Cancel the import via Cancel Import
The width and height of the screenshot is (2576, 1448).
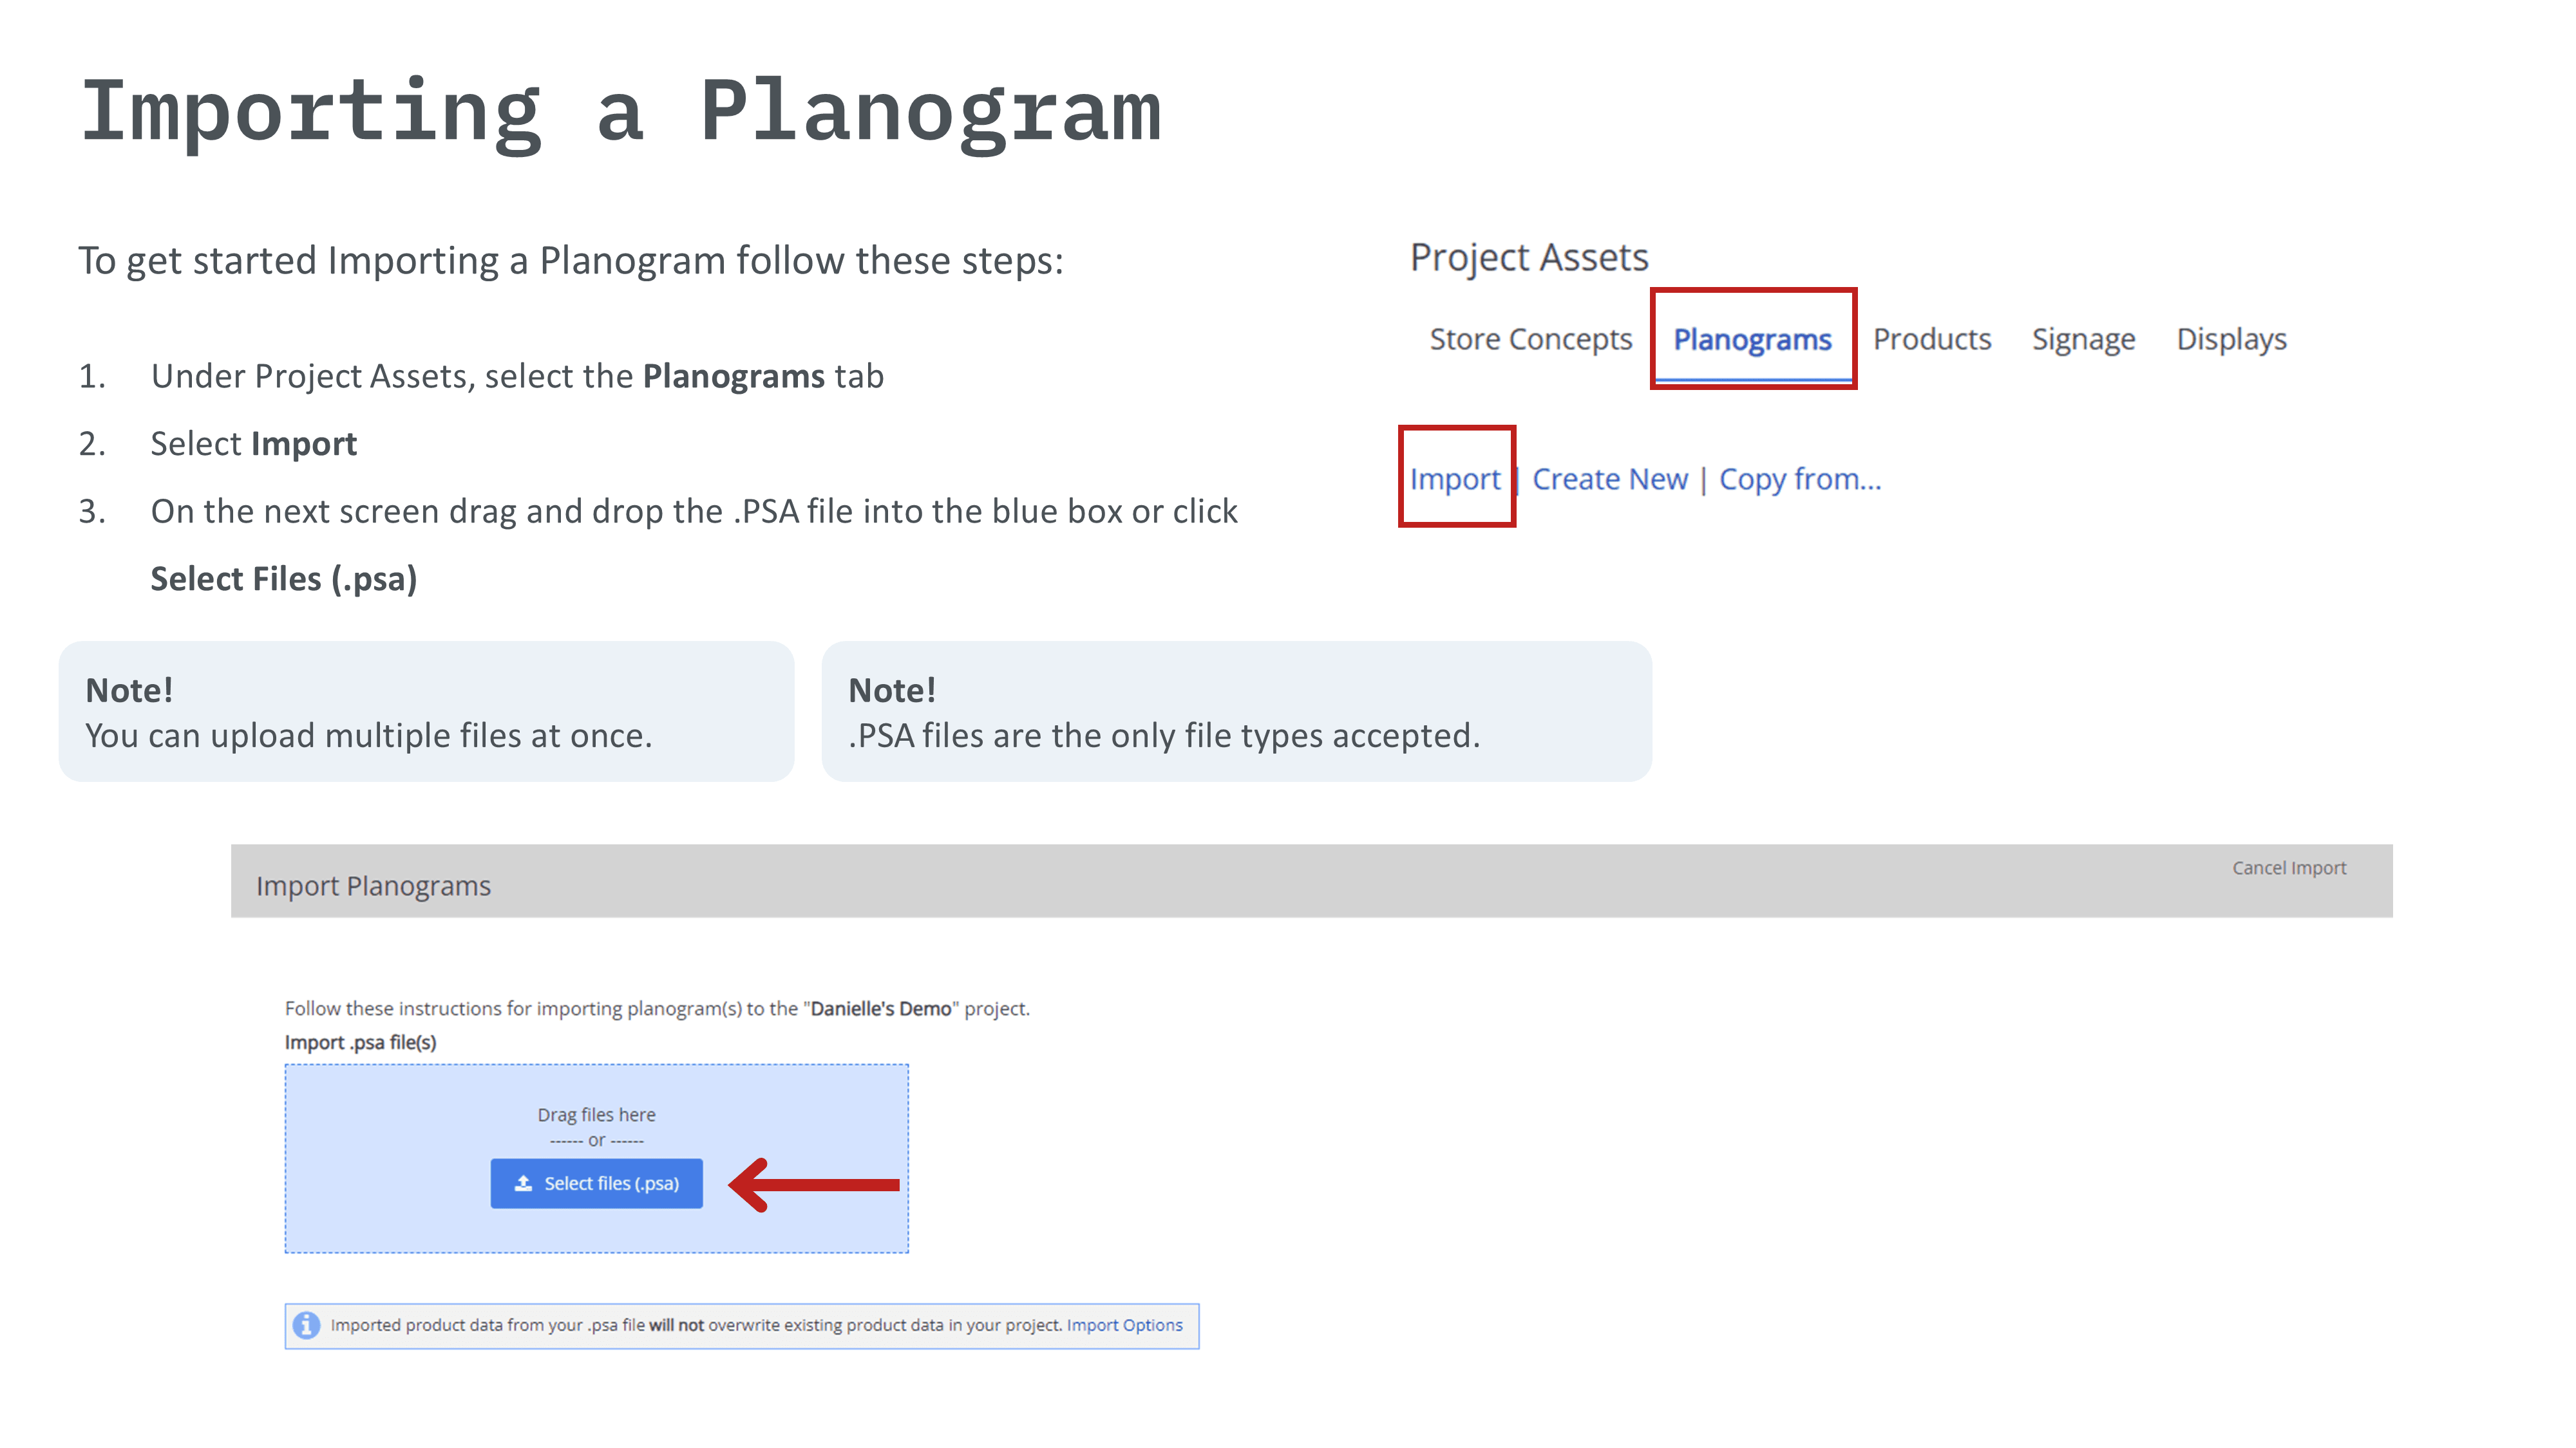tap(2288, 868)
